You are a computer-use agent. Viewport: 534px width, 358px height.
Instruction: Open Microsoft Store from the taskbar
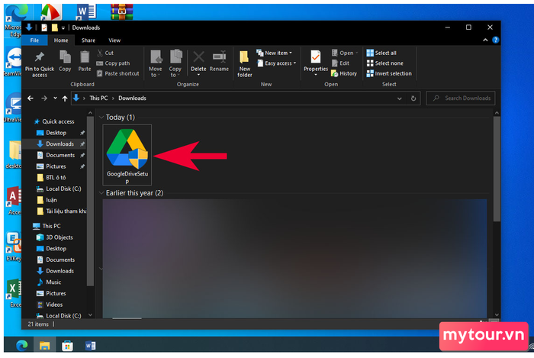tap(67, 345)
